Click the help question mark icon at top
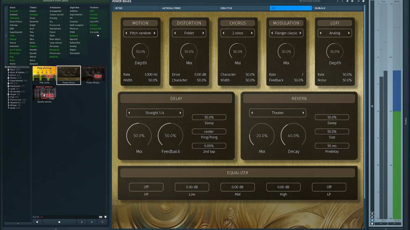 [x=363, y=1]
